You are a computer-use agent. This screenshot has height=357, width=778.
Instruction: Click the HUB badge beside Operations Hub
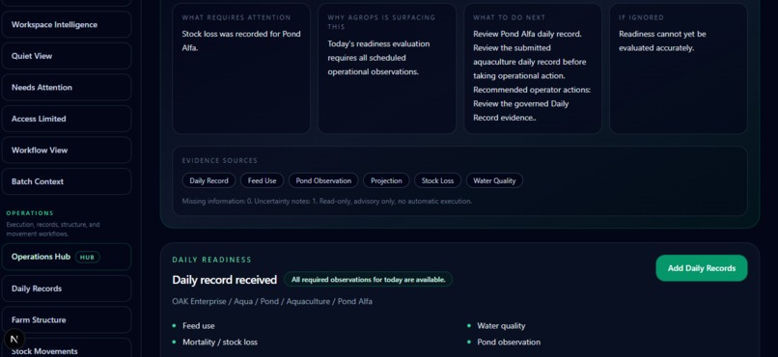tap(87, 257)
